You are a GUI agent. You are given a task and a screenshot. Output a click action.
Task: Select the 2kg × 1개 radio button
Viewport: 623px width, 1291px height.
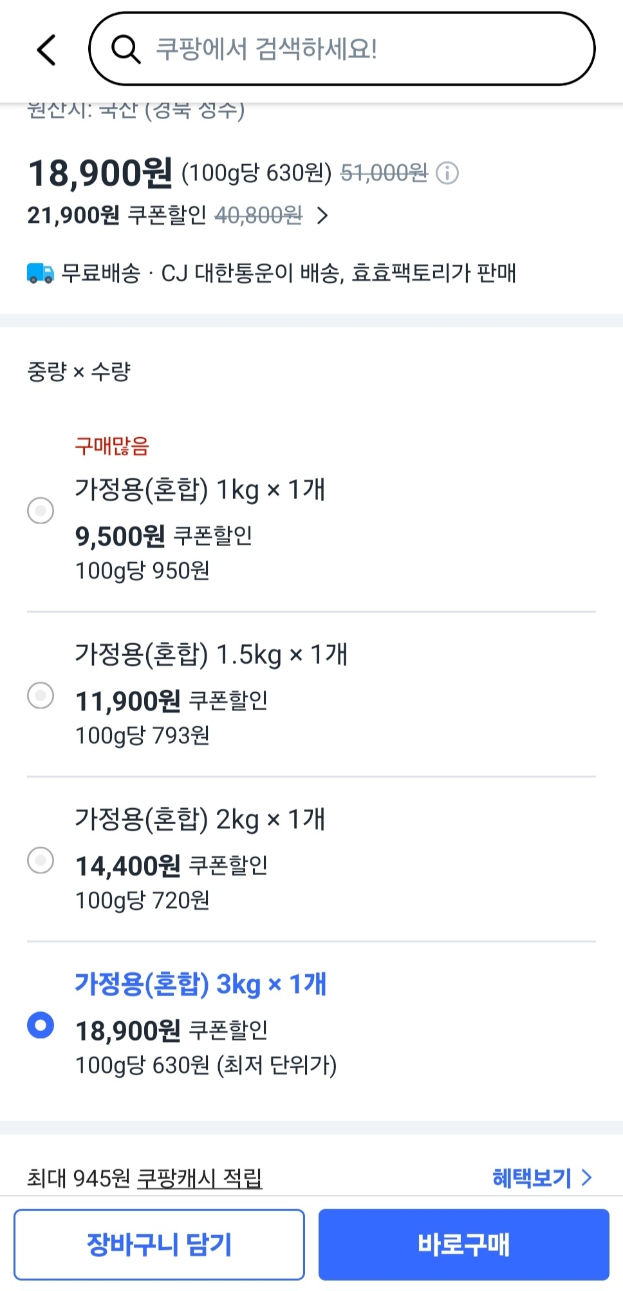point(41,860)
